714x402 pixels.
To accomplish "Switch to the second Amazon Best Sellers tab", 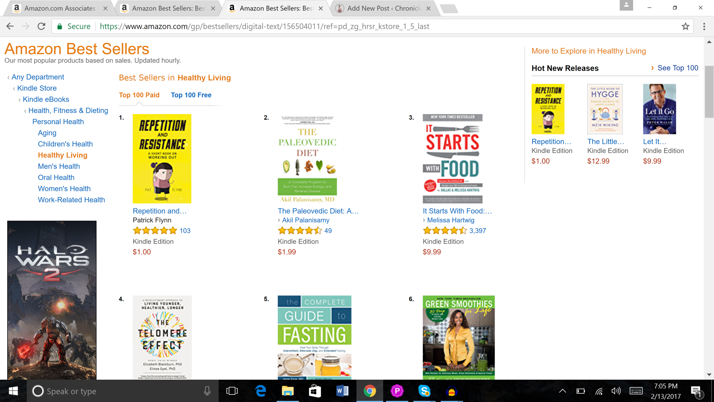I will point(276,8).
